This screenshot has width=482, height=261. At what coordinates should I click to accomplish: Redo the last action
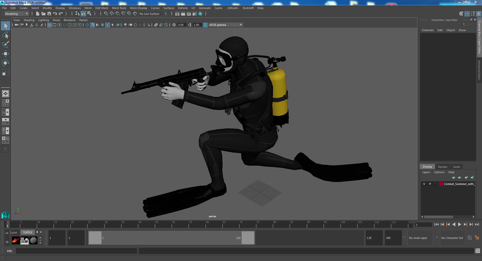(61, 14)
